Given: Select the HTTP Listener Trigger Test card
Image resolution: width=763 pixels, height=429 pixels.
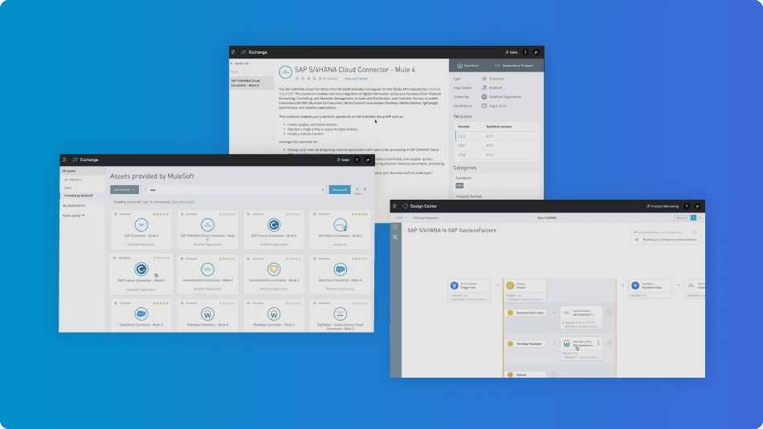Looking at the screenshot, I should 469,290.
